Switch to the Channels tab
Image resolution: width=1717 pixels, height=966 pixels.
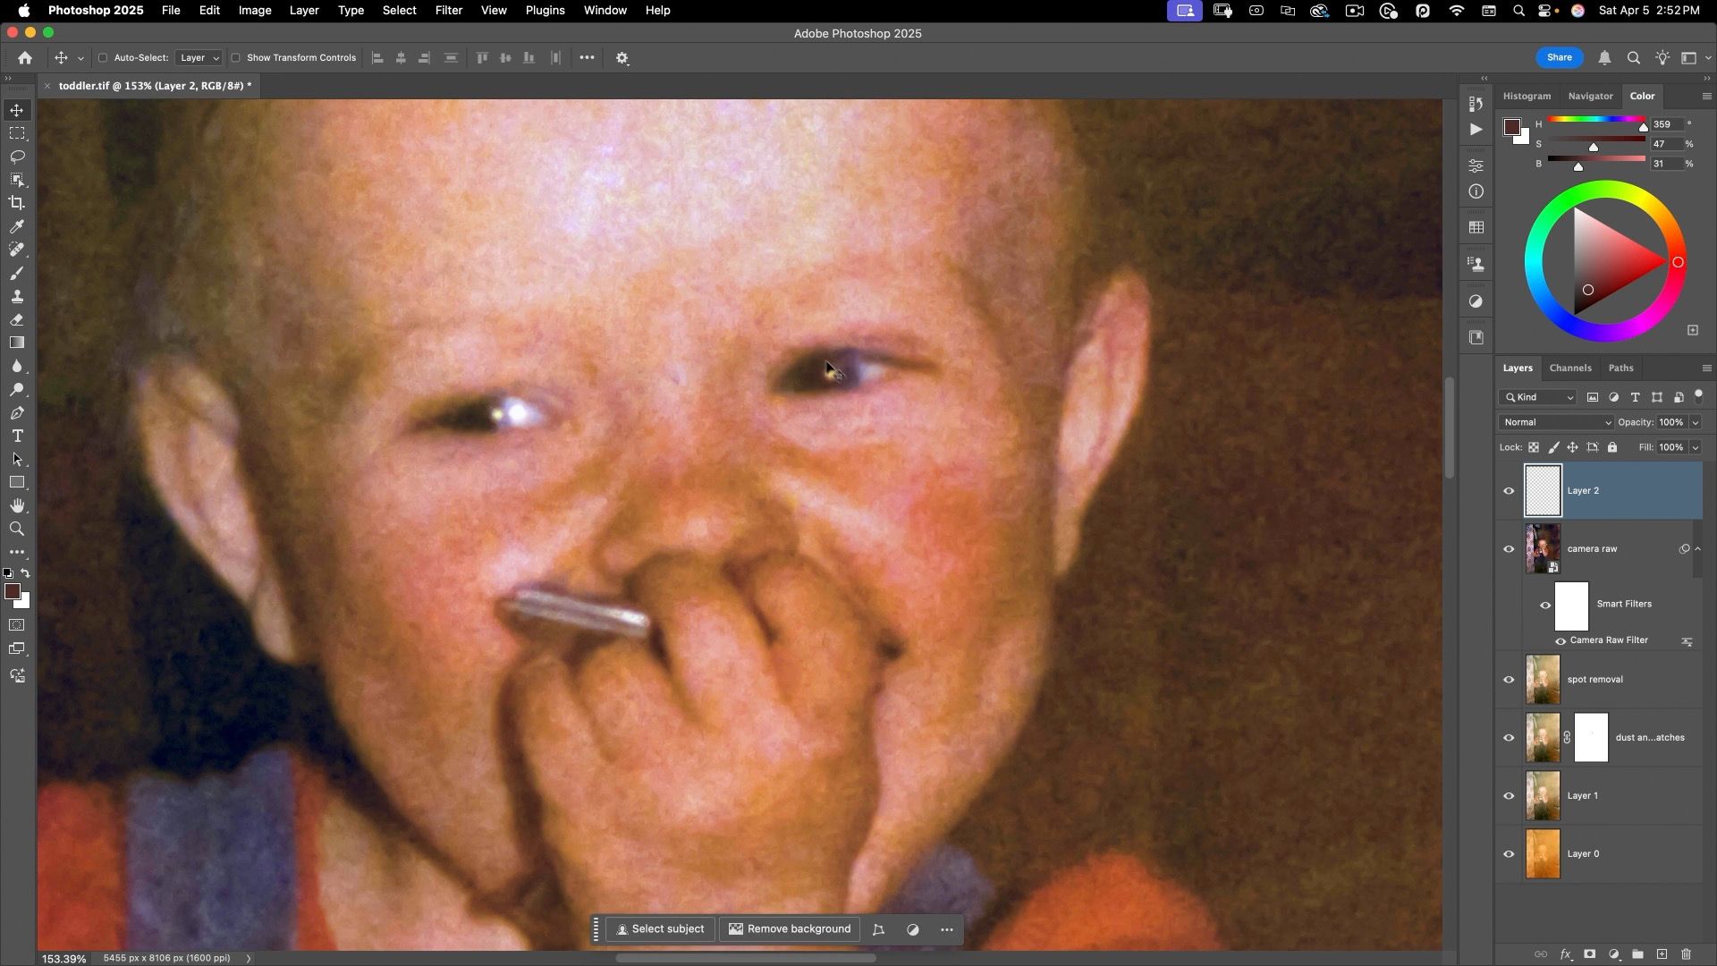coord(1569,368)
